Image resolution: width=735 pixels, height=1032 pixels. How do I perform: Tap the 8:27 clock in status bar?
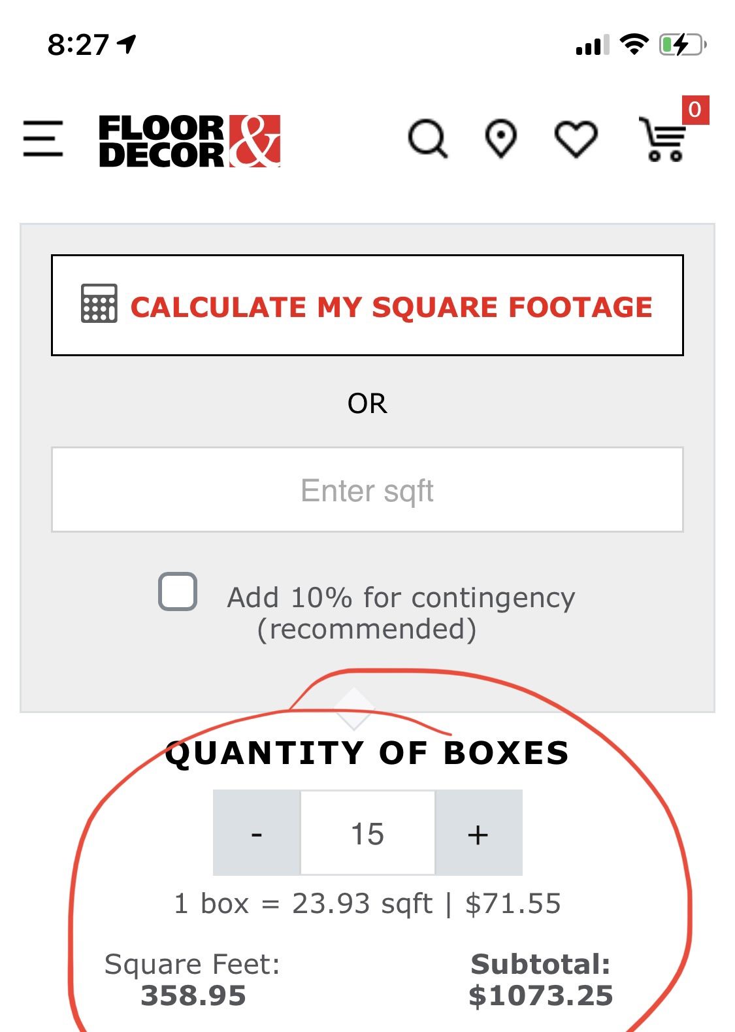pyautogui.click(x=78, y=45)
